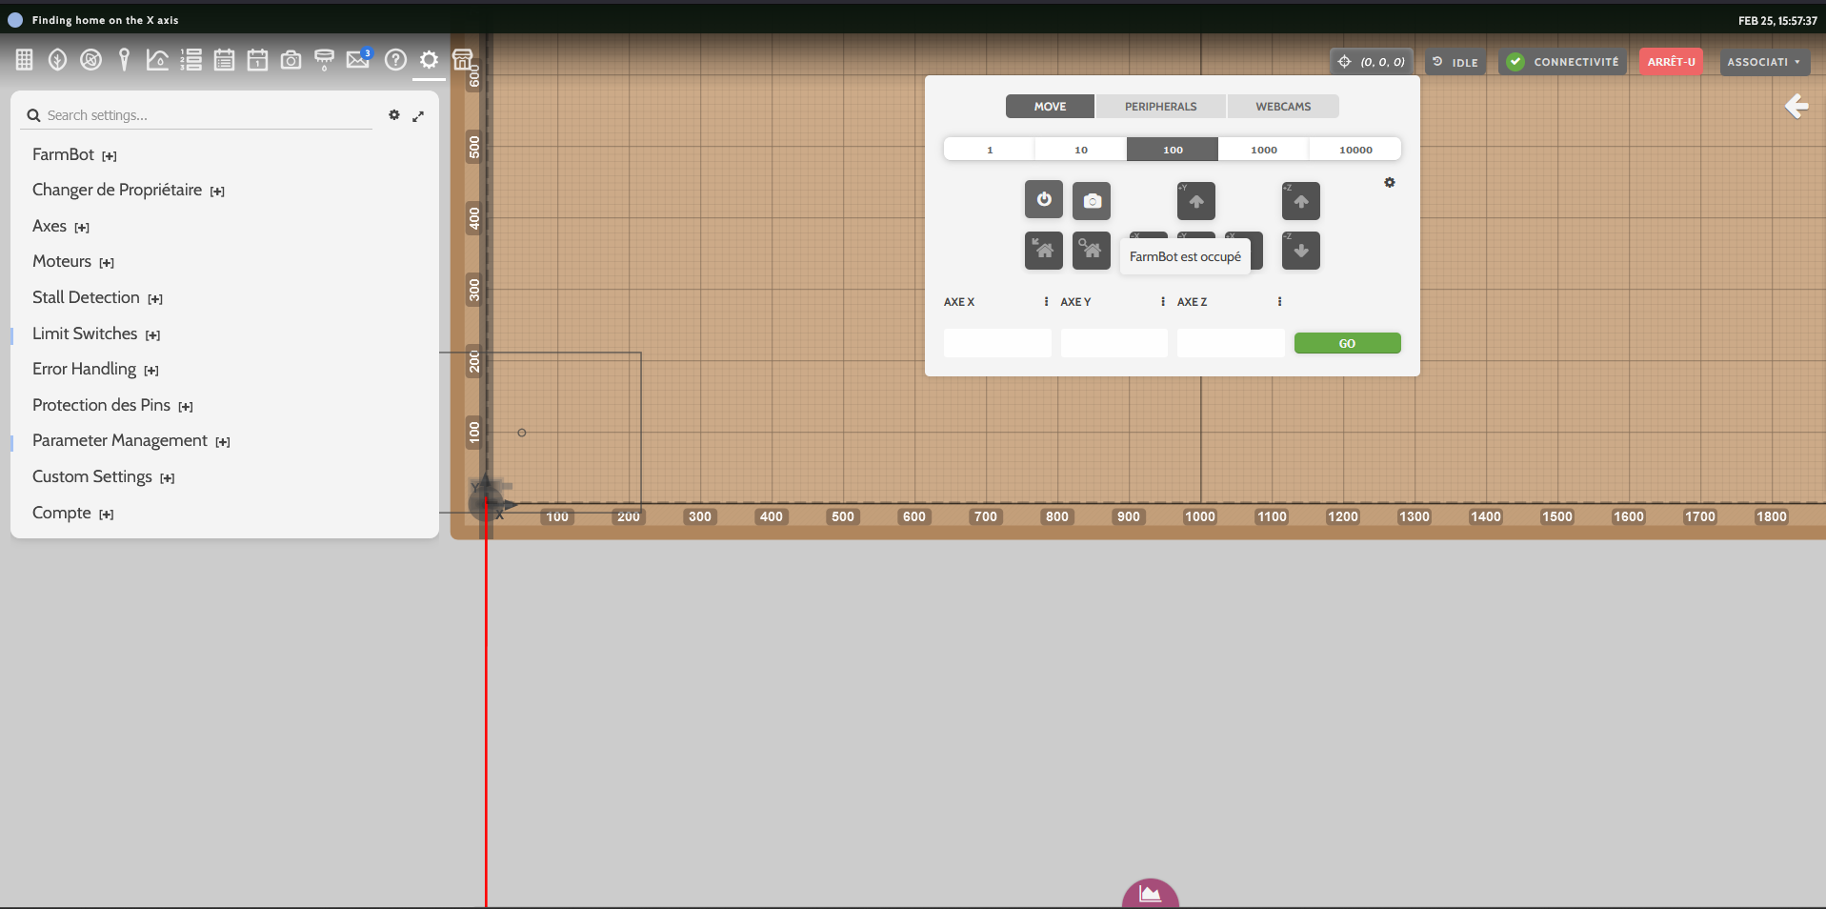Open the AXE Z three-dot menu
The height and width of the screenshot is (909, 1826).
click(x=1279, y=301)
